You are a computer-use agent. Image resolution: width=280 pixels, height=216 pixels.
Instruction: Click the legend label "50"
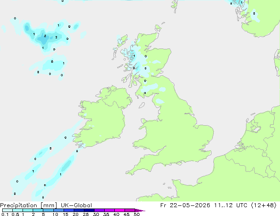pos(136,214)
